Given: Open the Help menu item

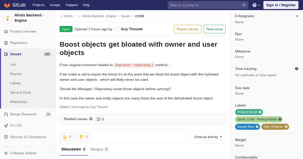Looking at the screenshot, I should (x=86, y=5).
